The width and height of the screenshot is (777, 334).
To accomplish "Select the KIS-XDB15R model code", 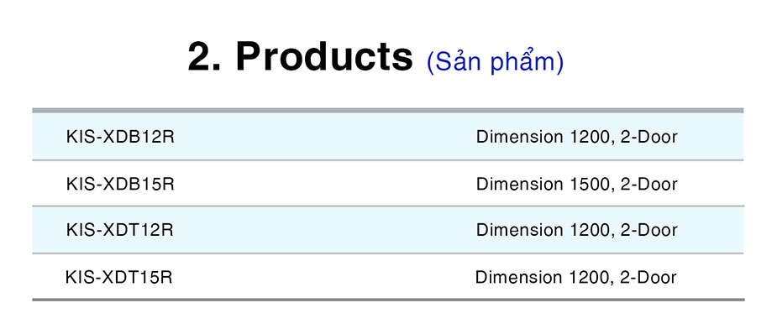I will 120,184.
